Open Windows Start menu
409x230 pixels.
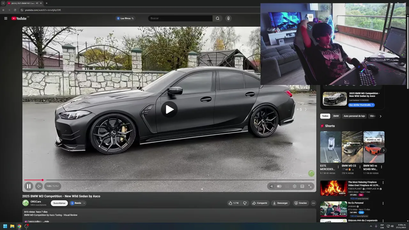(5, 226)
